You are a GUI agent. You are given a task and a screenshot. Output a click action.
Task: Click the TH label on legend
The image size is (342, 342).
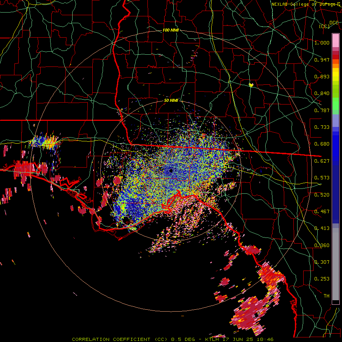click(326, 296)
